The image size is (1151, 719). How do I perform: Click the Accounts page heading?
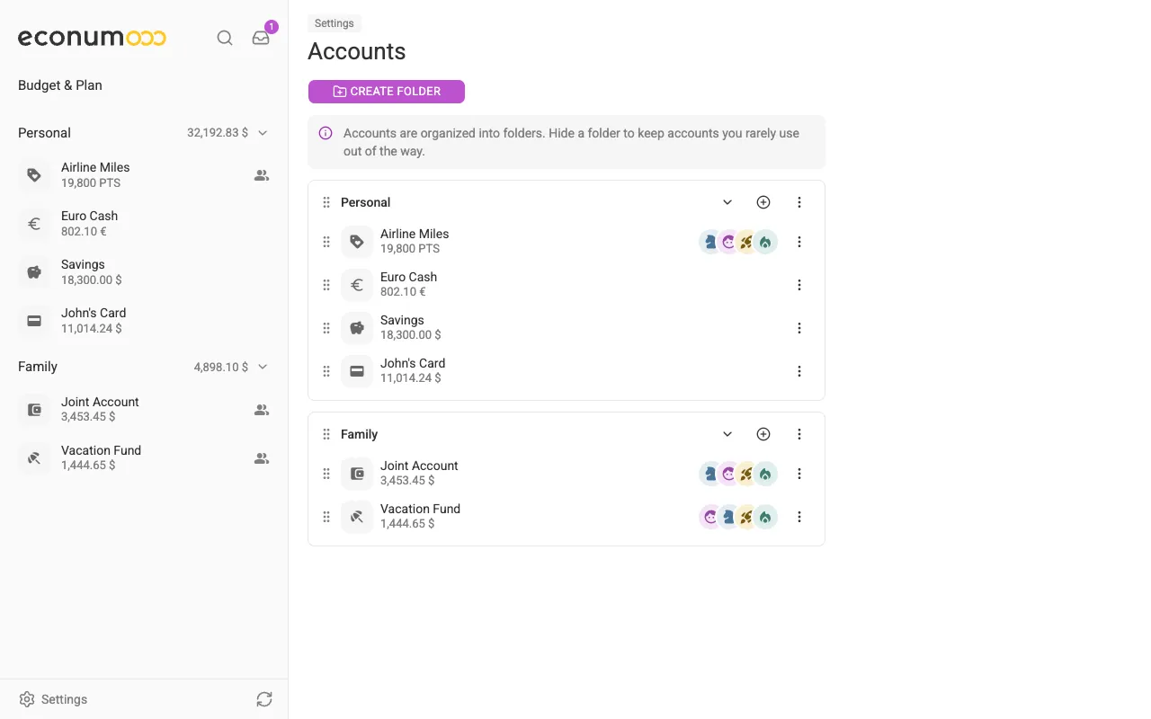click(x=357, y=51)
